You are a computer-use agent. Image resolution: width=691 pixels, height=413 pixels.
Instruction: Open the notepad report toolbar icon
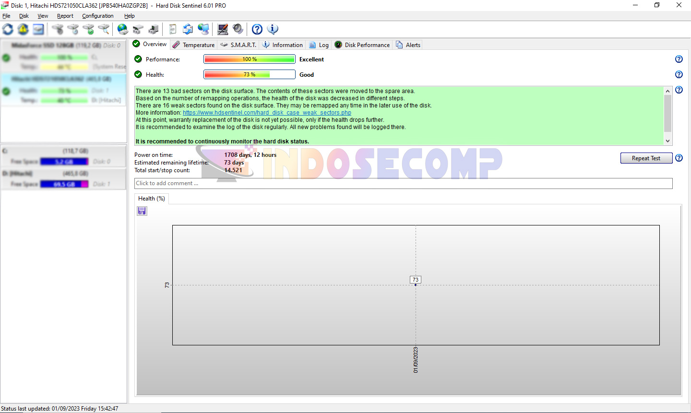pos(173,29)
